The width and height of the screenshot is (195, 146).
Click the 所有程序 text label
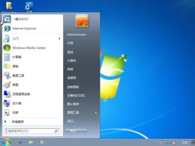18,122
